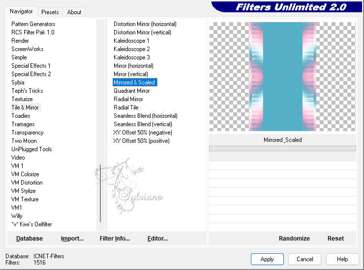Screen dimensions: 364x270
Task: Select Special Effects 2 category
Action: point(31,74)
